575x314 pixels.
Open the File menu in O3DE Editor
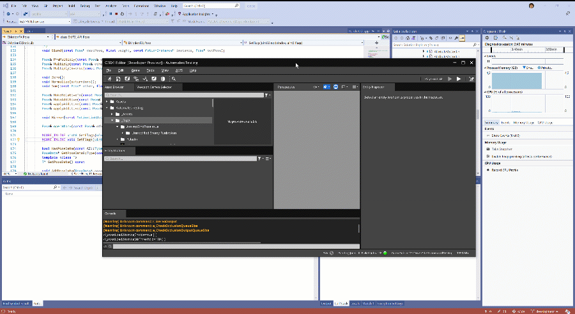109,70
